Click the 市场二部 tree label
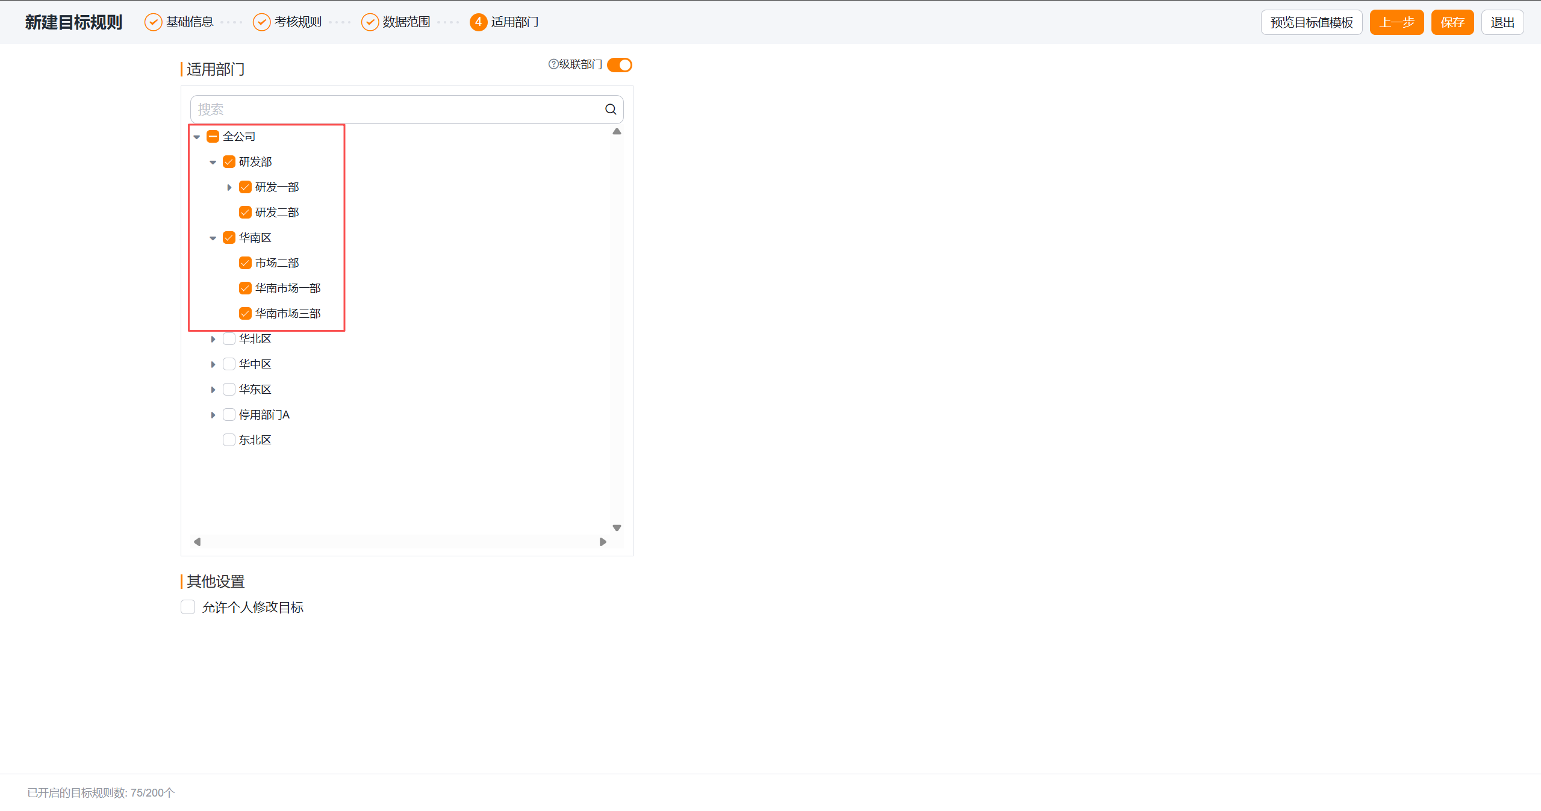This screenshot has width=1541, height=811. click(277, 263)
